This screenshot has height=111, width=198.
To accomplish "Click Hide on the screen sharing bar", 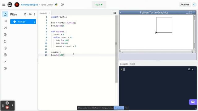I will tap(127, 108).
